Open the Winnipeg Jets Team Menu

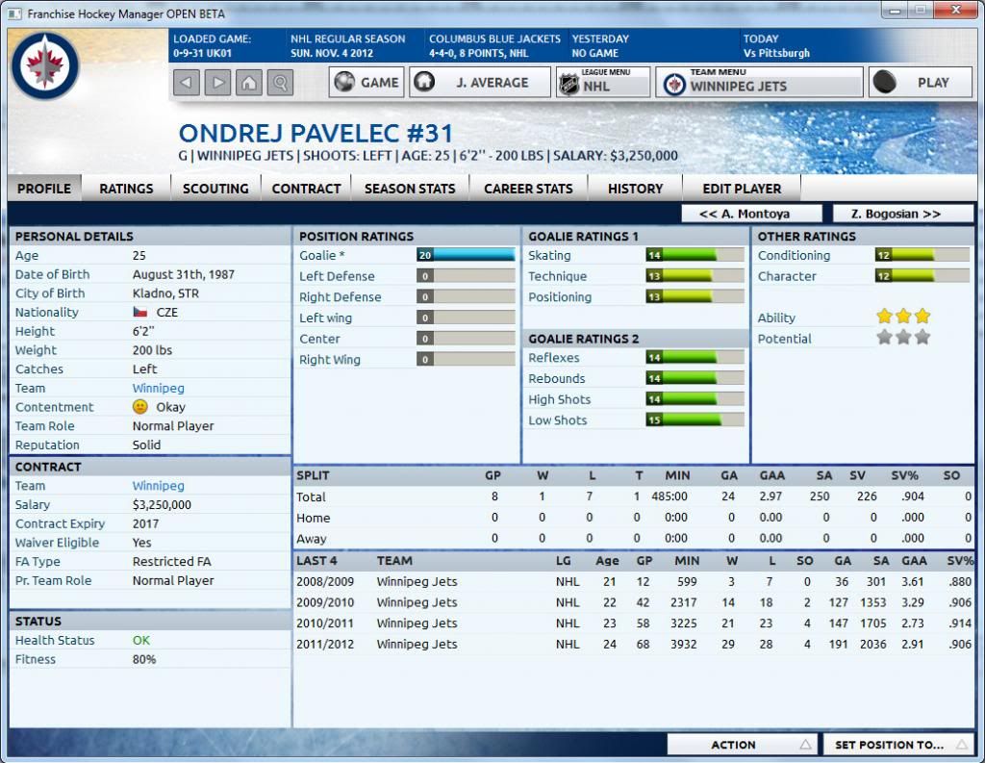[x=760, y=83]
